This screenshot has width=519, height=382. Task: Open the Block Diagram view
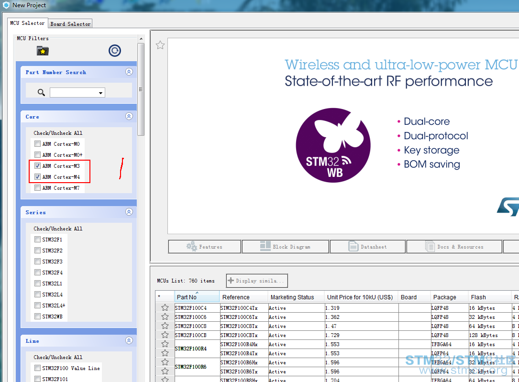click(x=285, y=247)
